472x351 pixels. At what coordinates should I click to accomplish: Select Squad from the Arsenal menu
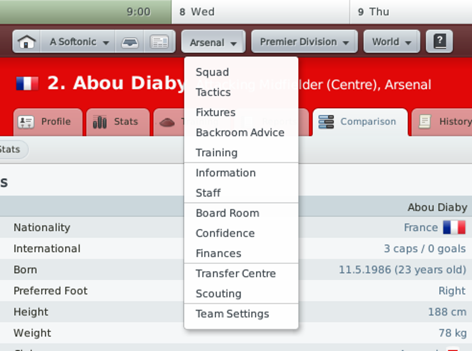coord(212,72)
